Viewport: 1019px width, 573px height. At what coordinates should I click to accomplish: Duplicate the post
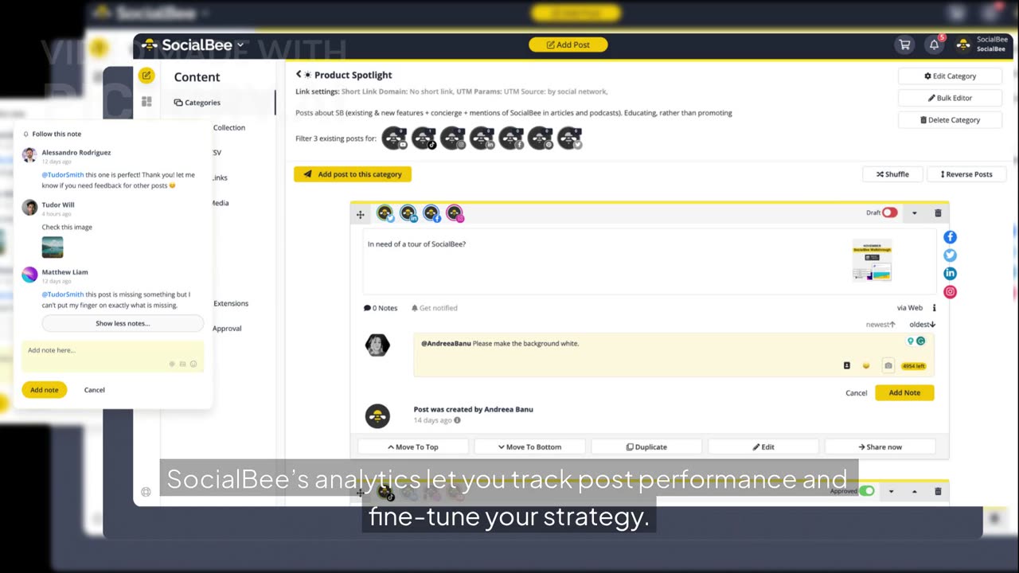646,447
